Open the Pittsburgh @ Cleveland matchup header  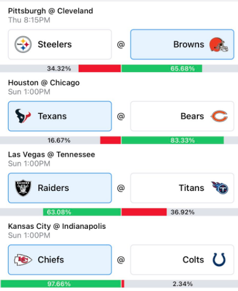[x=51, y=11]
